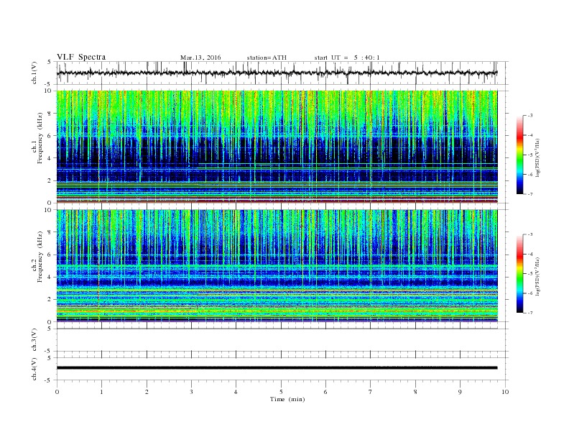569x440 pixels.
Task: Select the "ch.3(V)" axis label
Action: [x=34, y=340]
